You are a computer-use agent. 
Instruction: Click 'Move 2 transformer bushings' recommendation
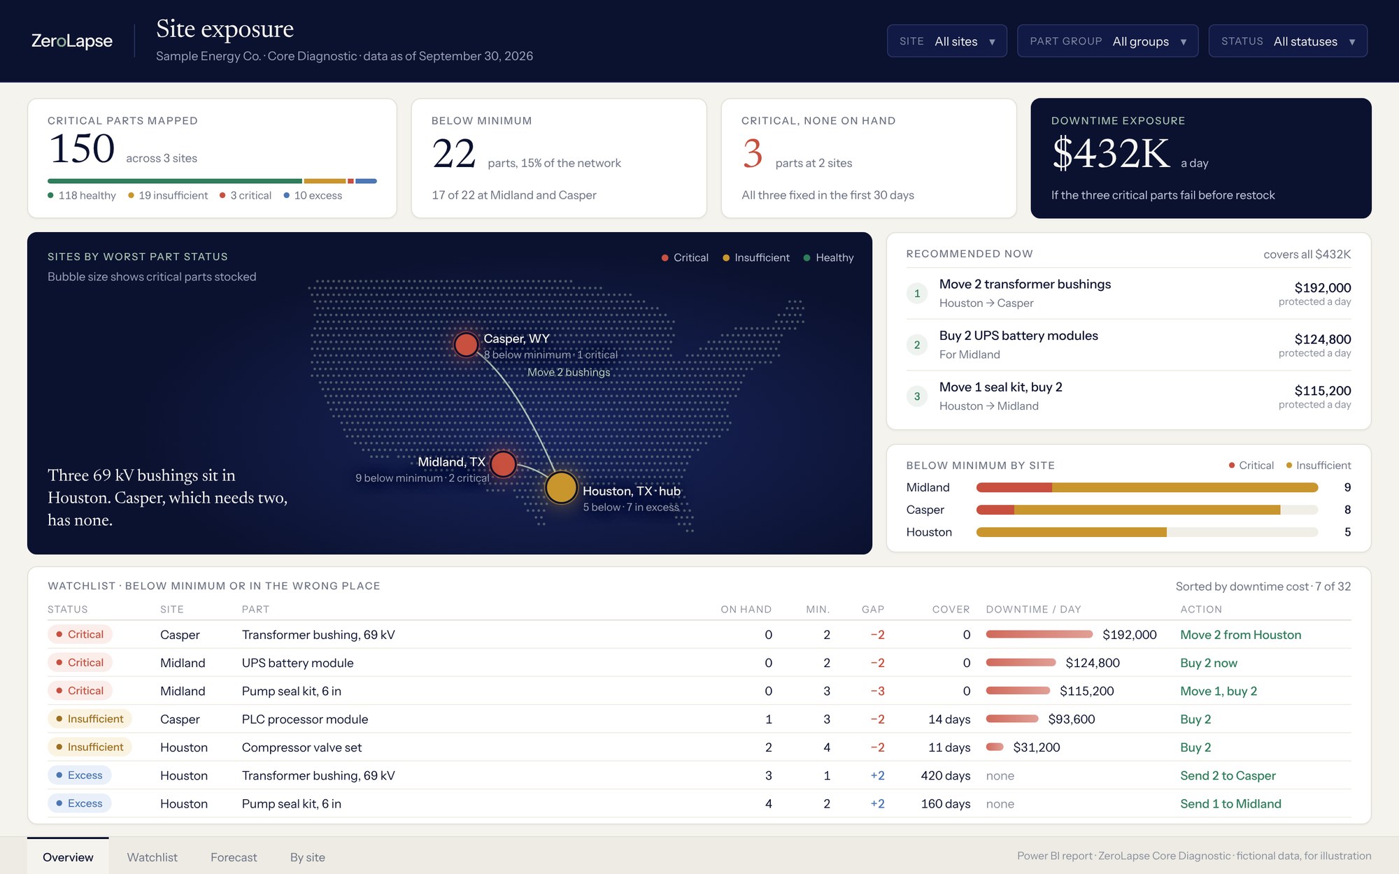pyautogui.click(x=1025, y=284)
